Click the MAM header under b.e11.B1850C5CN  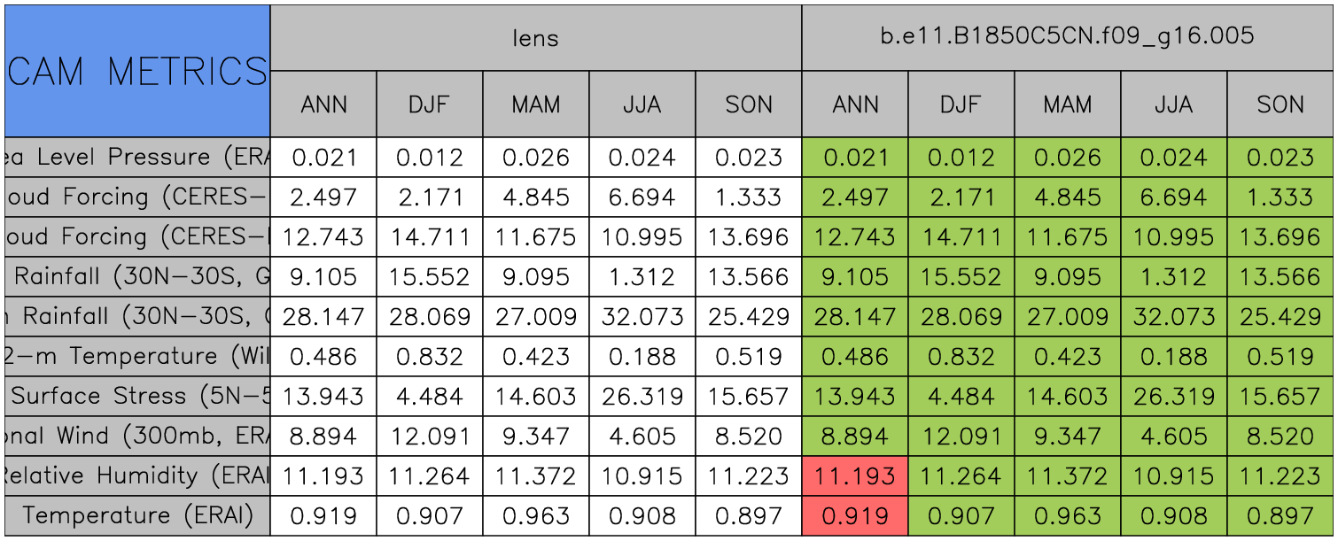[x=1068, y=104]
